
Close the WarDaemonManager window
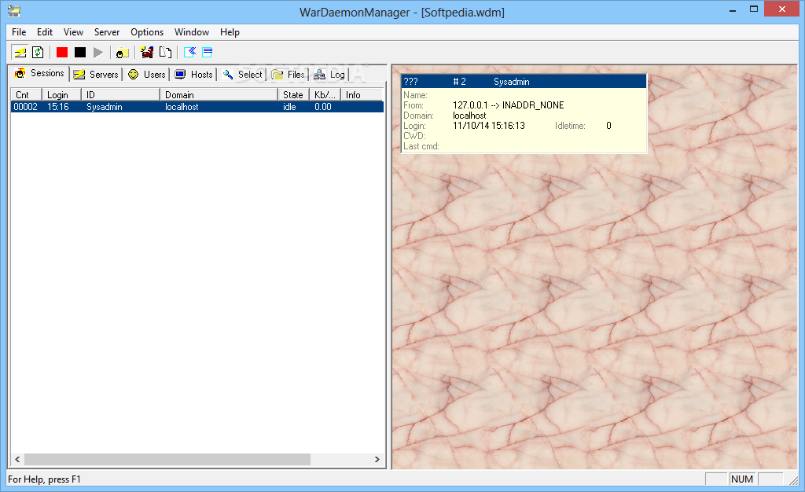(x=782, y=9)
